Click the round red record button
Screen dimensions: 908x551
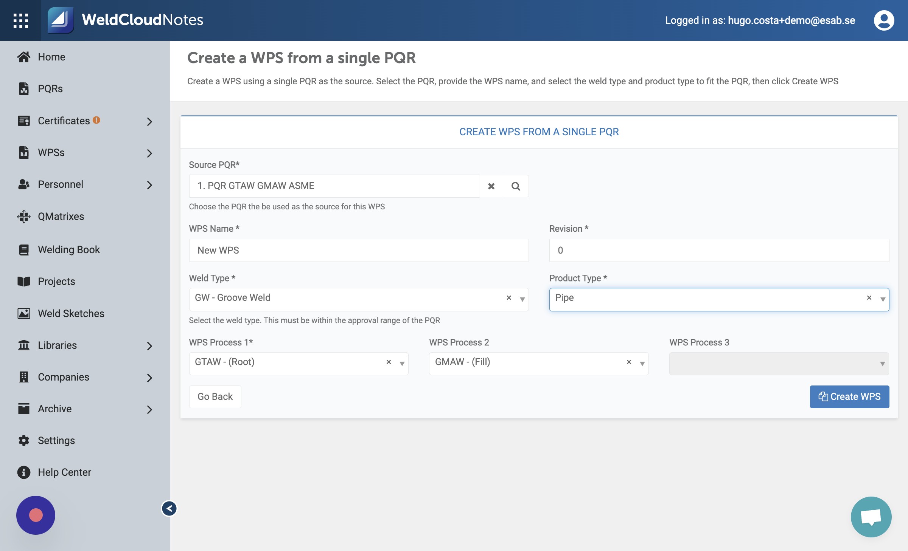(36, 515)
